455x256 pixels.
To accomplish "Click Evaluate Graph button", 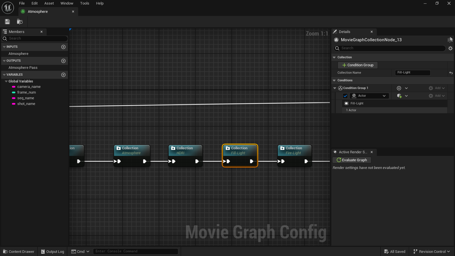I will pyautogui.click(x=352, y=160).
